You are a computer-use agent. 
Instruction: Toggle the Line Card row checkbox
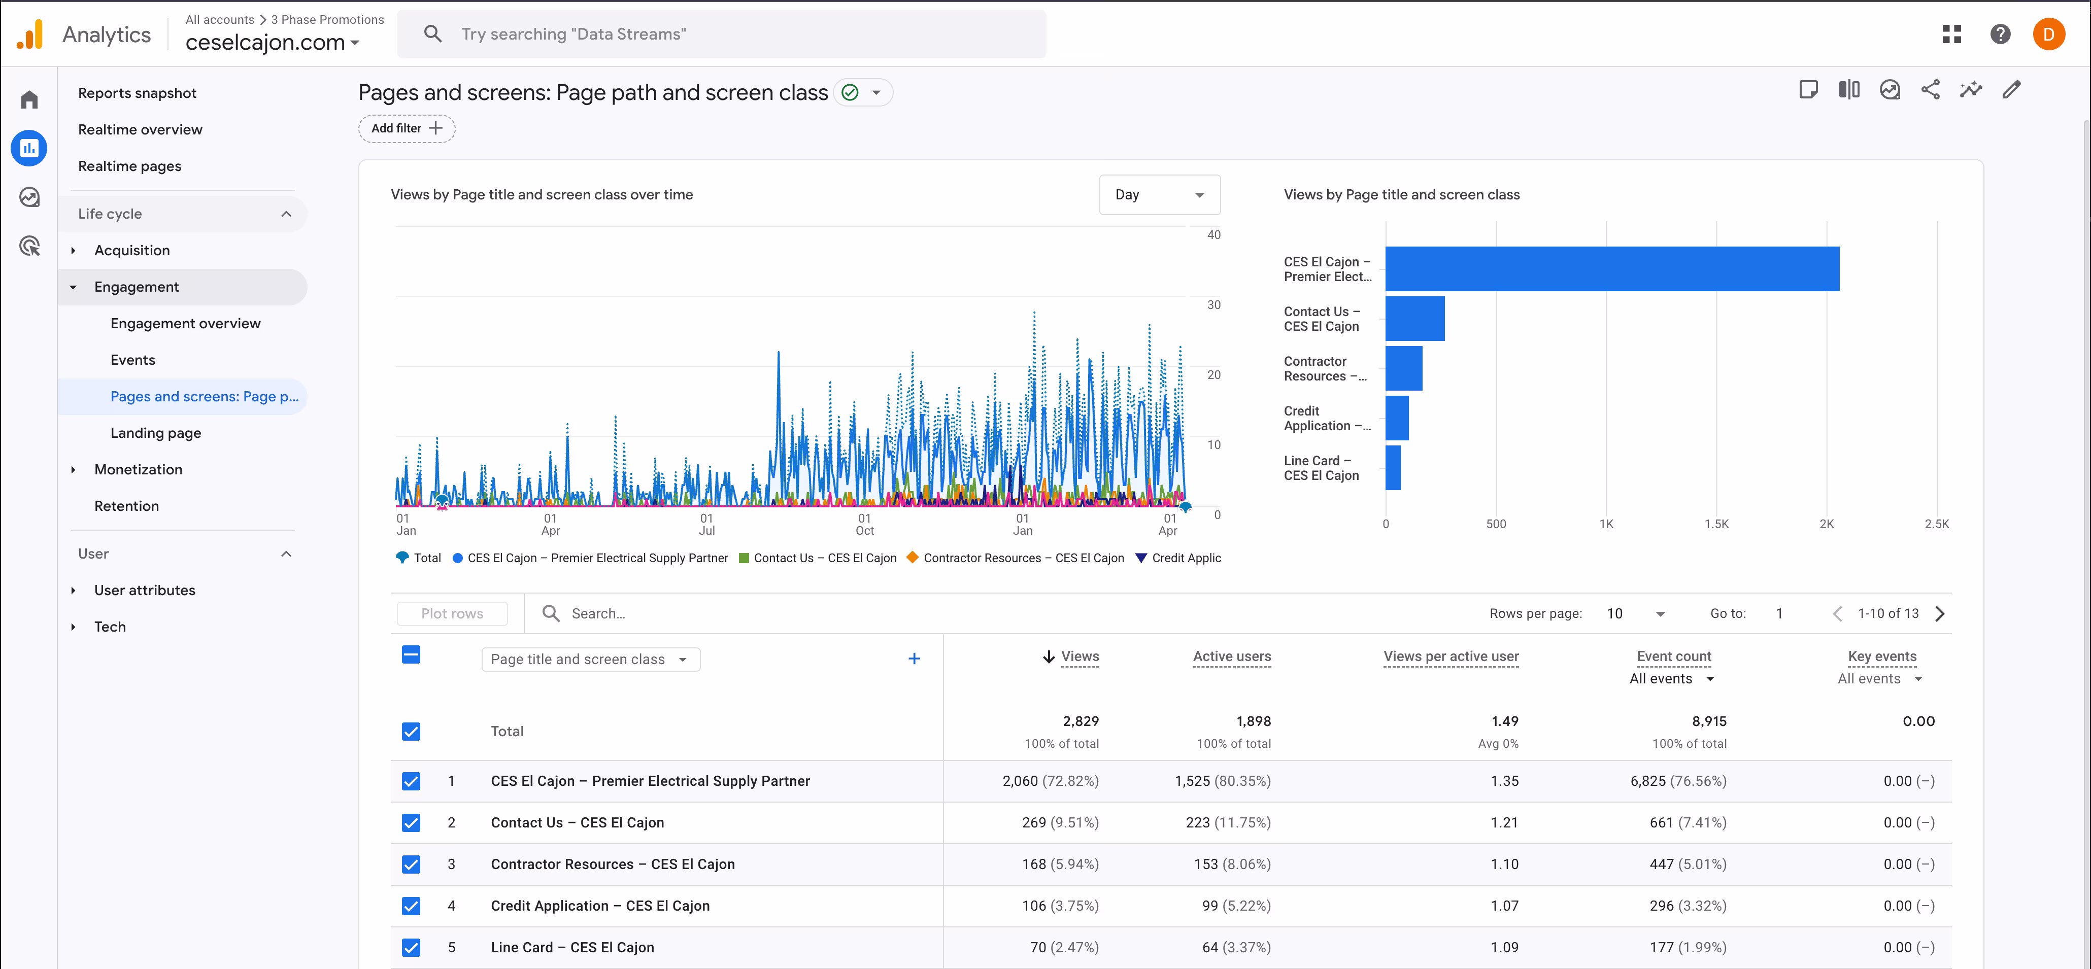[x=411, y=947]
